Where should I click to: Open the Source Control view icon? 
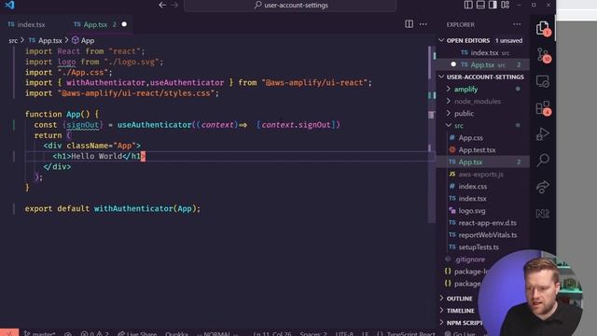543,55
